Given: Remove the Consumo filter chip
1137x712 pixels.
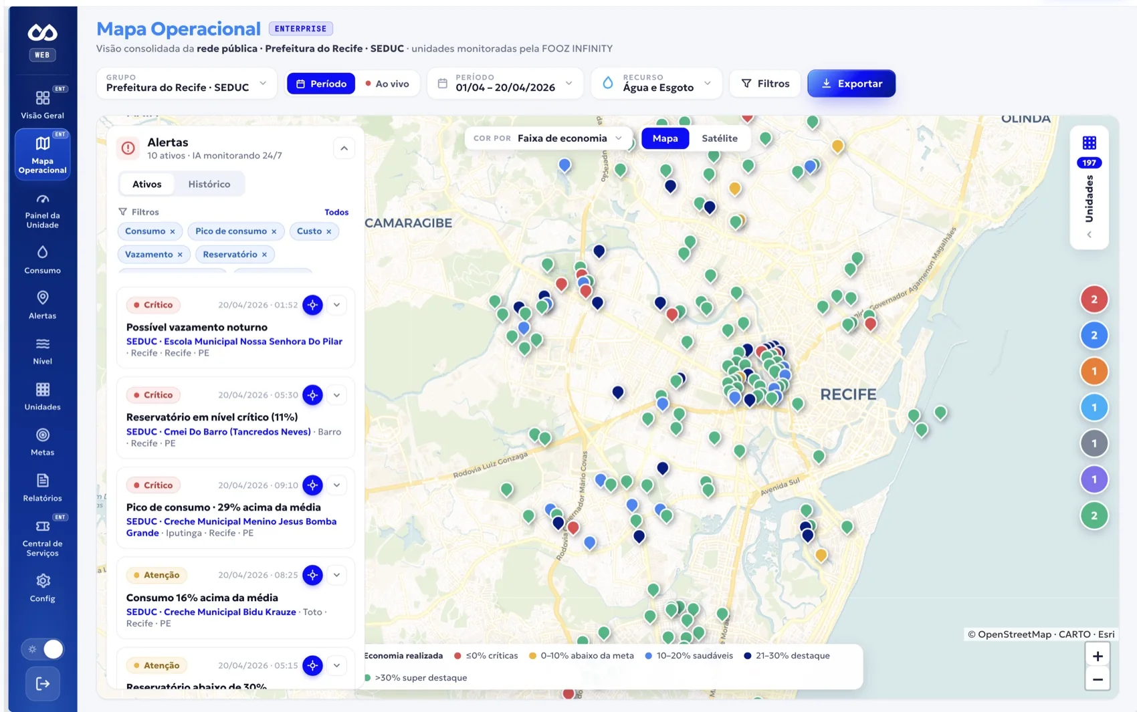Looking at the screenshot, I should pyautogui.click(x=173, y=231).
